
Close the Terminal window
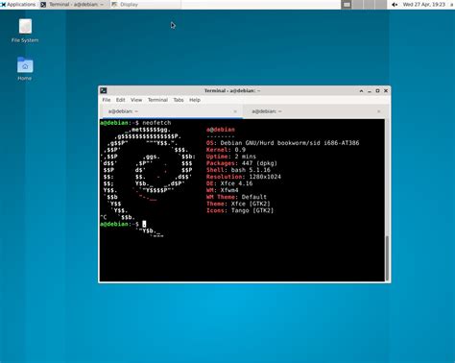(x=386, y=91)
